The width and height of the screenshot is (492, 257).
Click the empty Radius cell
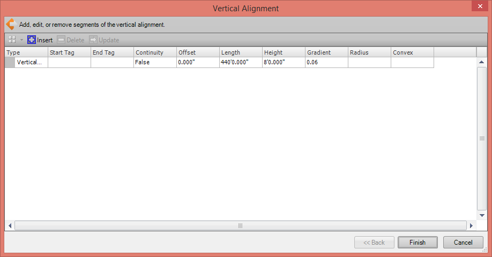click(x=370, y=62)
